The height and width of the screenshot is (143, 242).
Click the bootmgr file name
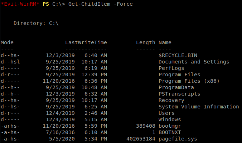pos(170,126)
